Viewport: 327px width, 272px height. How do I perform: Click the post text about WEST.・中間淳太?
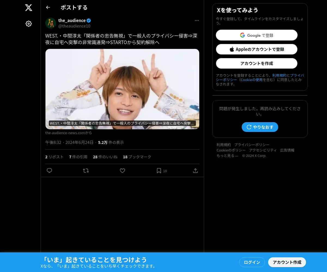(121, 39)
